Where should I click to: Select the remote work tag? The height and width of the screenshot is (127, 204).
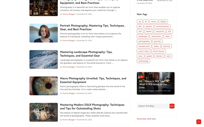144,46
